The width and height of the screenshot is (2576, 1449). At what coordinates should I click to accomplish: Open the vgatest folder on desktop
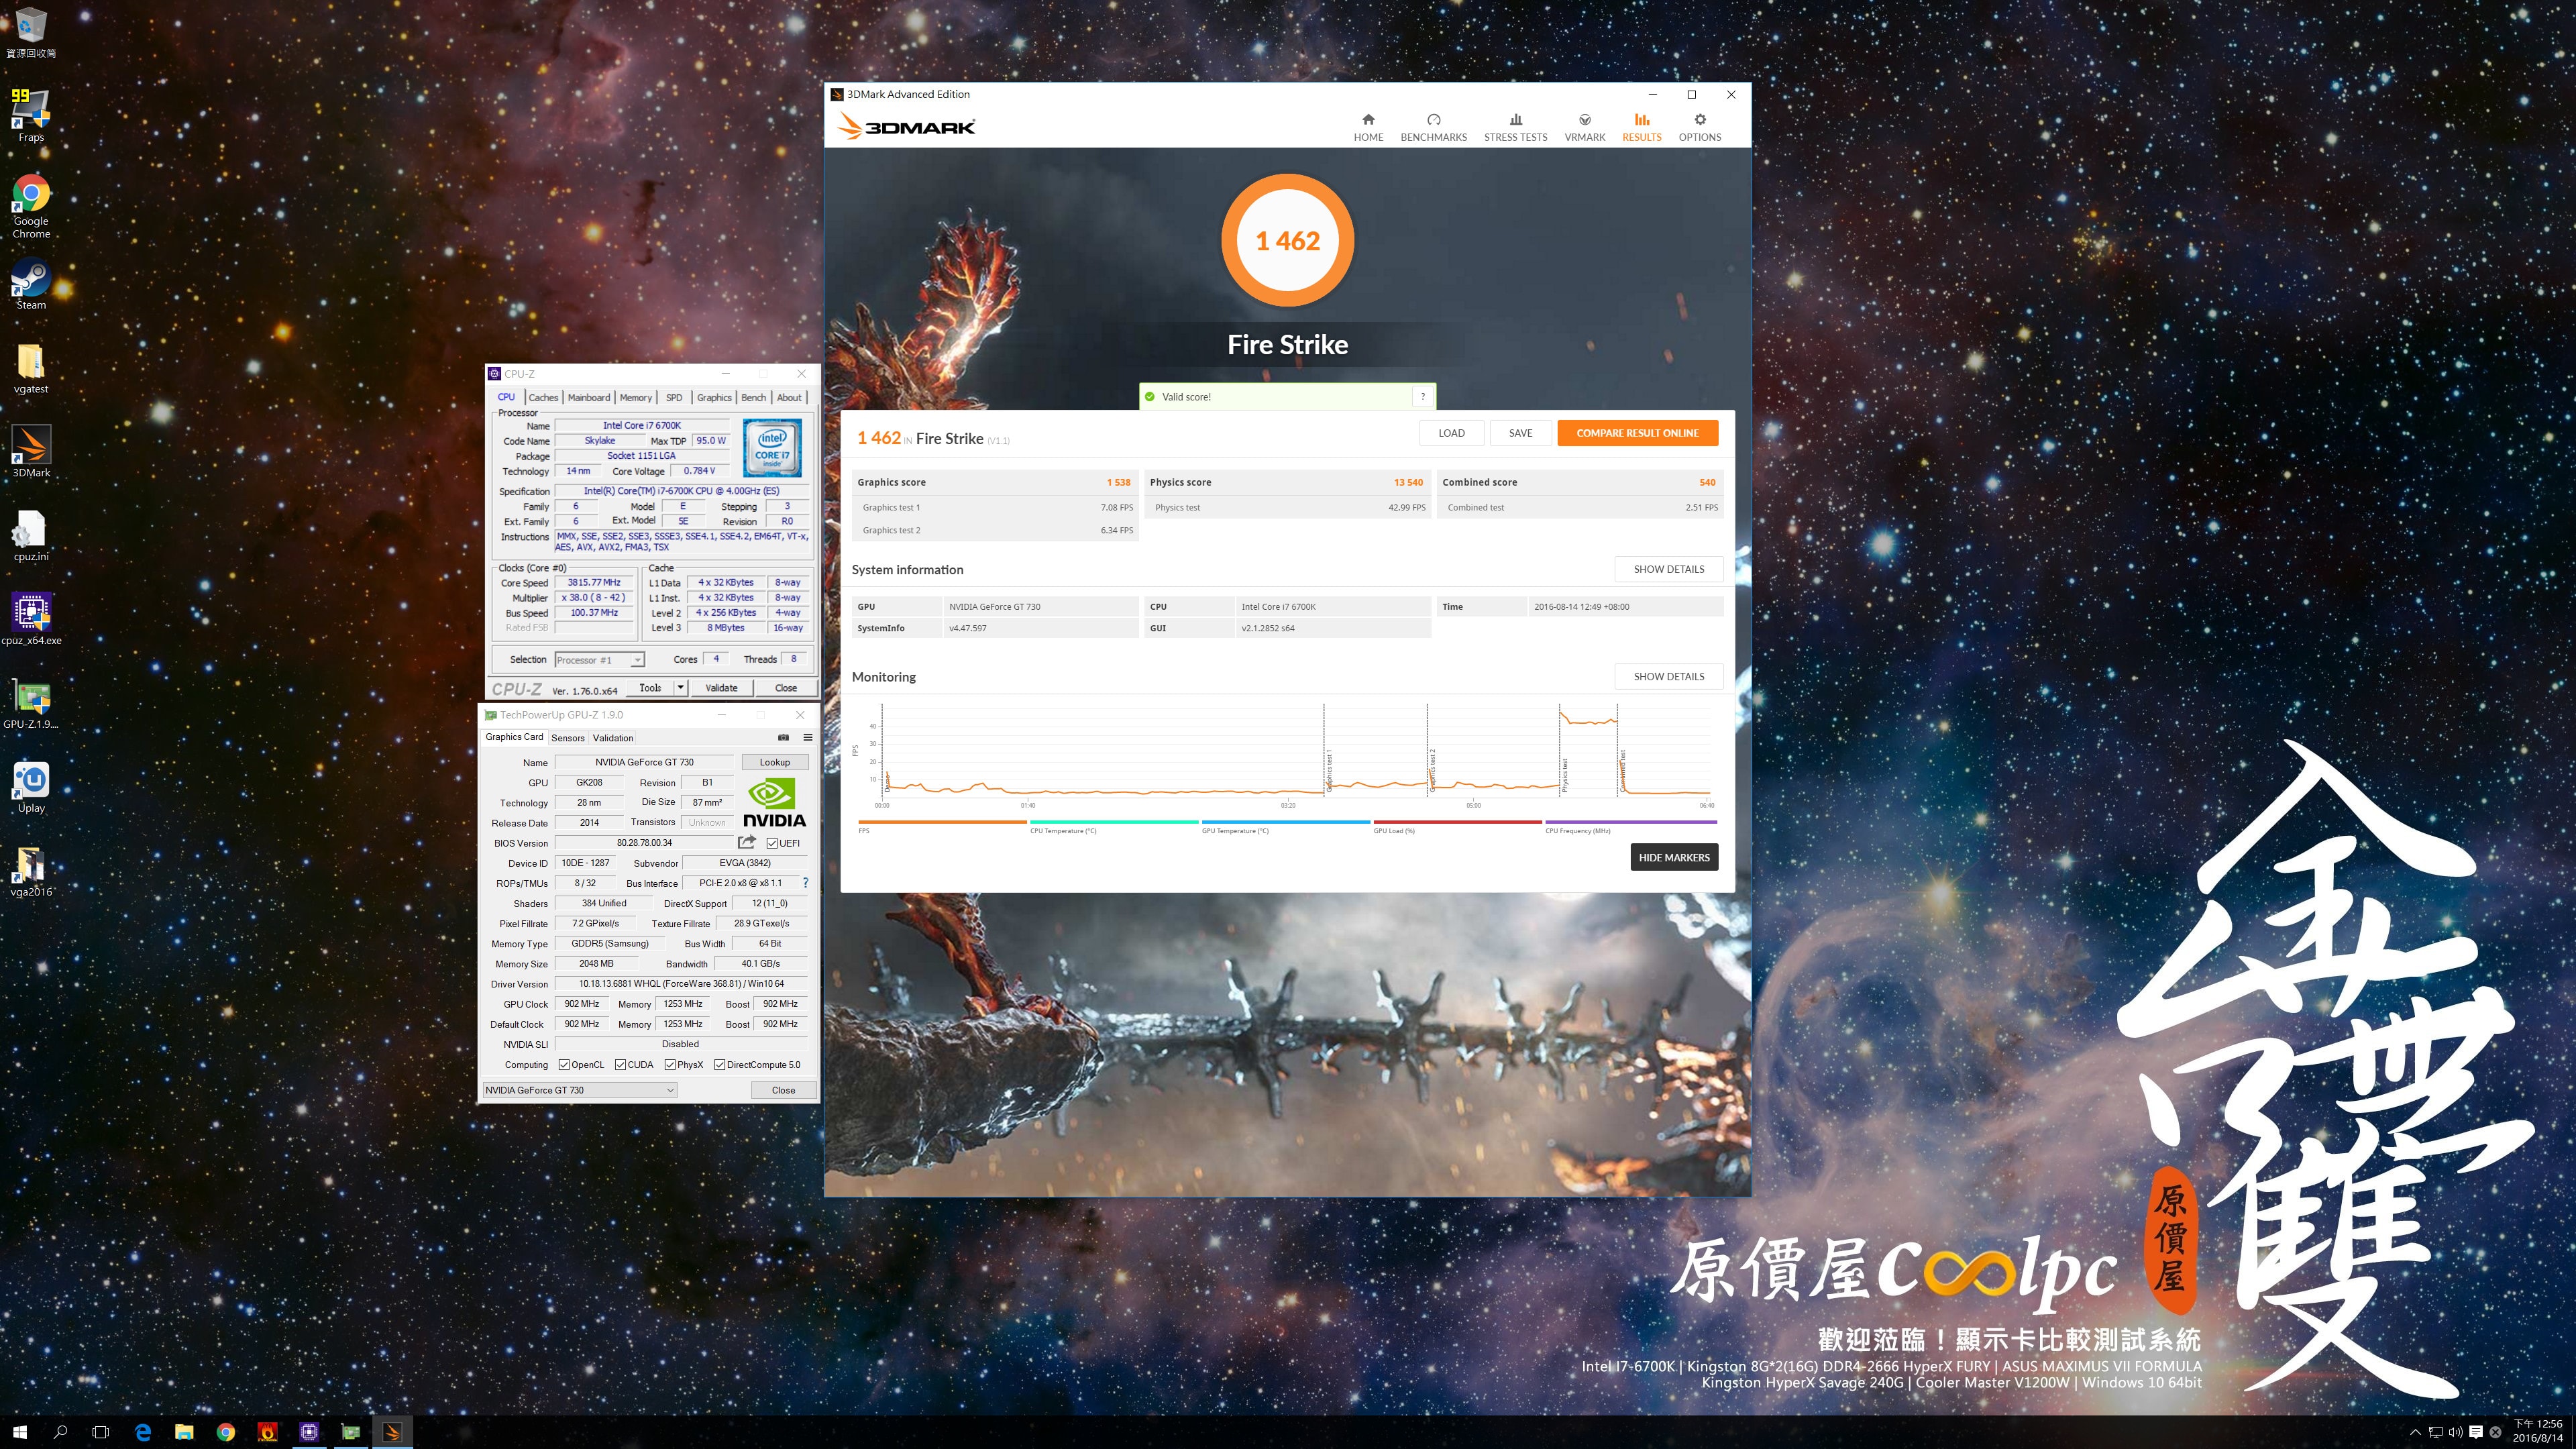pos(31,368)
